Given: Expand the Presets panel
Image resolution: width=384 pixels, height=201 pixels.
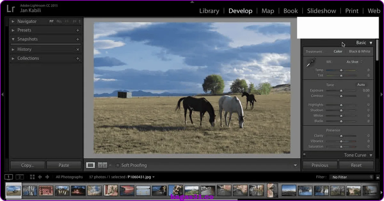Looking at the screenshot, I should coord(13,30).
